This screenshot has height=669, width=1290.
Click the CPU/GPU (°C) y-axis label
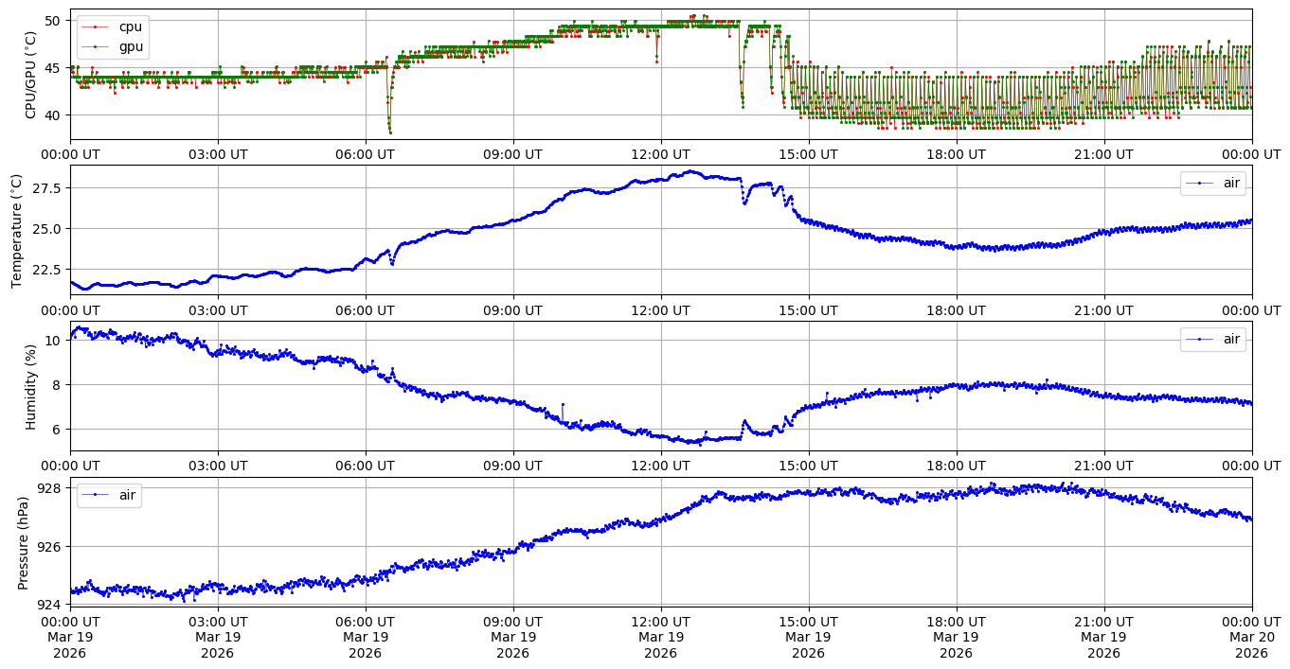pos(30,75)
